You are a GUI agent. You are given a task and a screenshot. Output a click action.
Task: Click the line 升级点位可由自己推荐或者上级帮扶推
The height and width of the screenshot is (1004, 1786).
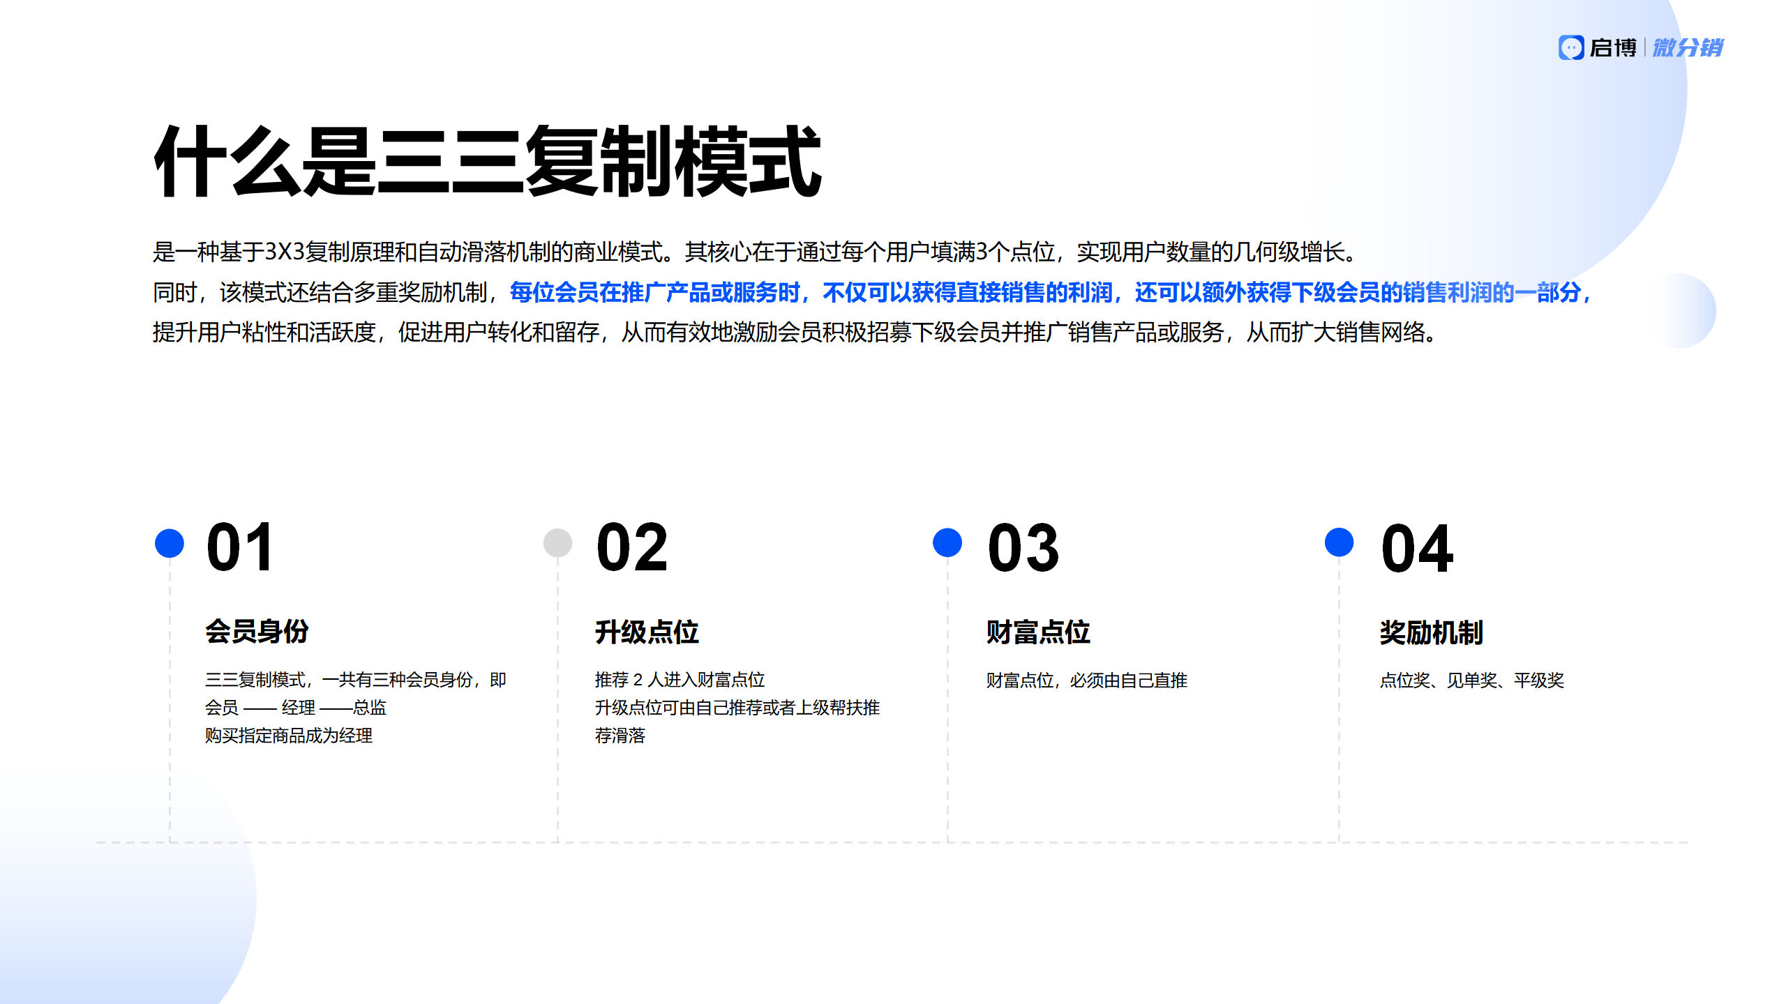click(x=737, y=708)
